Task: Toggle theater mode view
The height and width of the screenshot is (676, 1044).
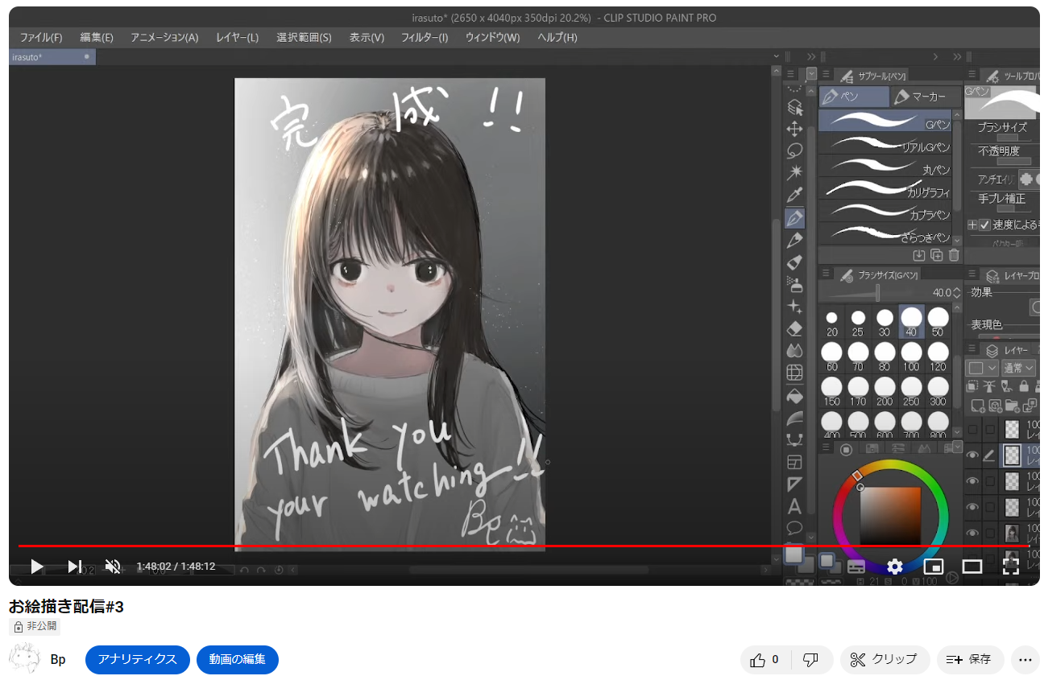Action: coord(971,567)
